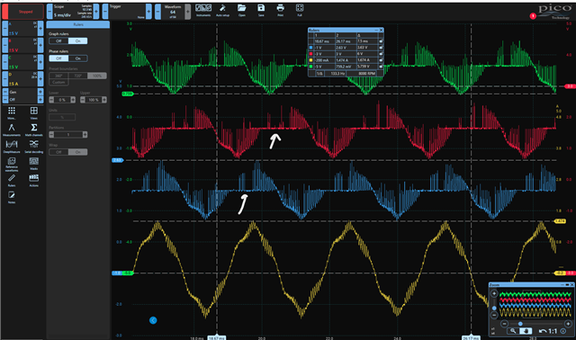
Task: Open the Views layout menu
Action: (34, 112)
